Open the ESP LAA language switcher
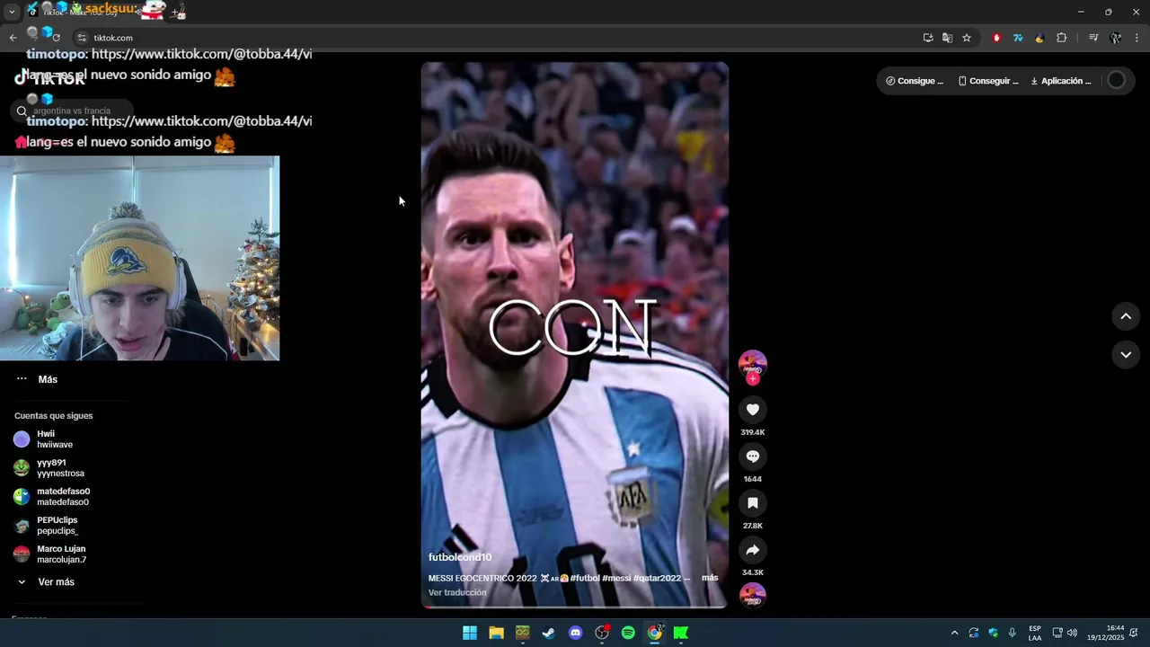This screenshot has width=1150, height=647. 1035,633
